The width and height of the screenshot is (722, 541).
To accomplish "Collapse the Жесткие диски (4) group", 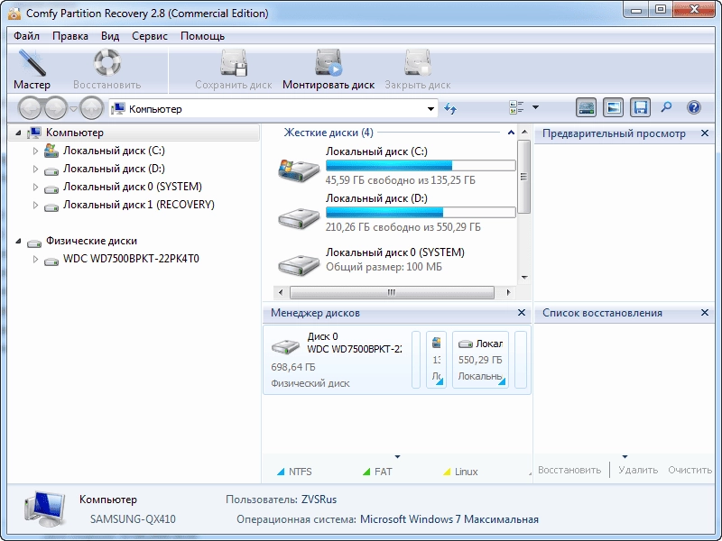I will [x=511, y=133].
